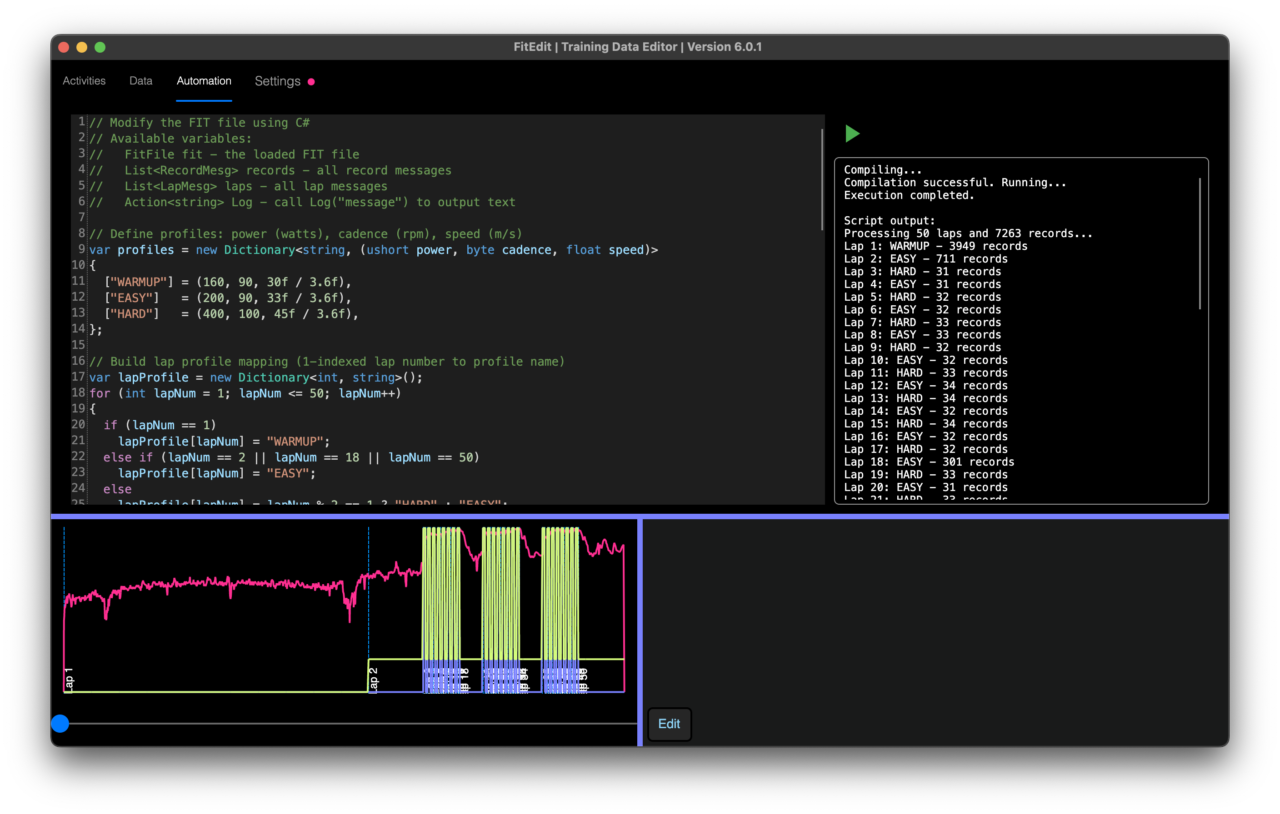Viewport: 1280px width, 814px height.
Task: Click the Lap 1 marker on the chart
Action: pyautogui.click(x=69, y=680)
